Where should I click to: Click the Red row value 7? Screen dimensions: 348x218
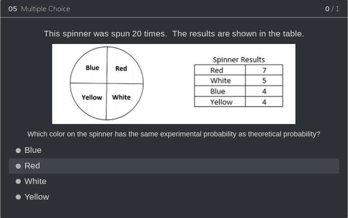(x=264, y=70)
